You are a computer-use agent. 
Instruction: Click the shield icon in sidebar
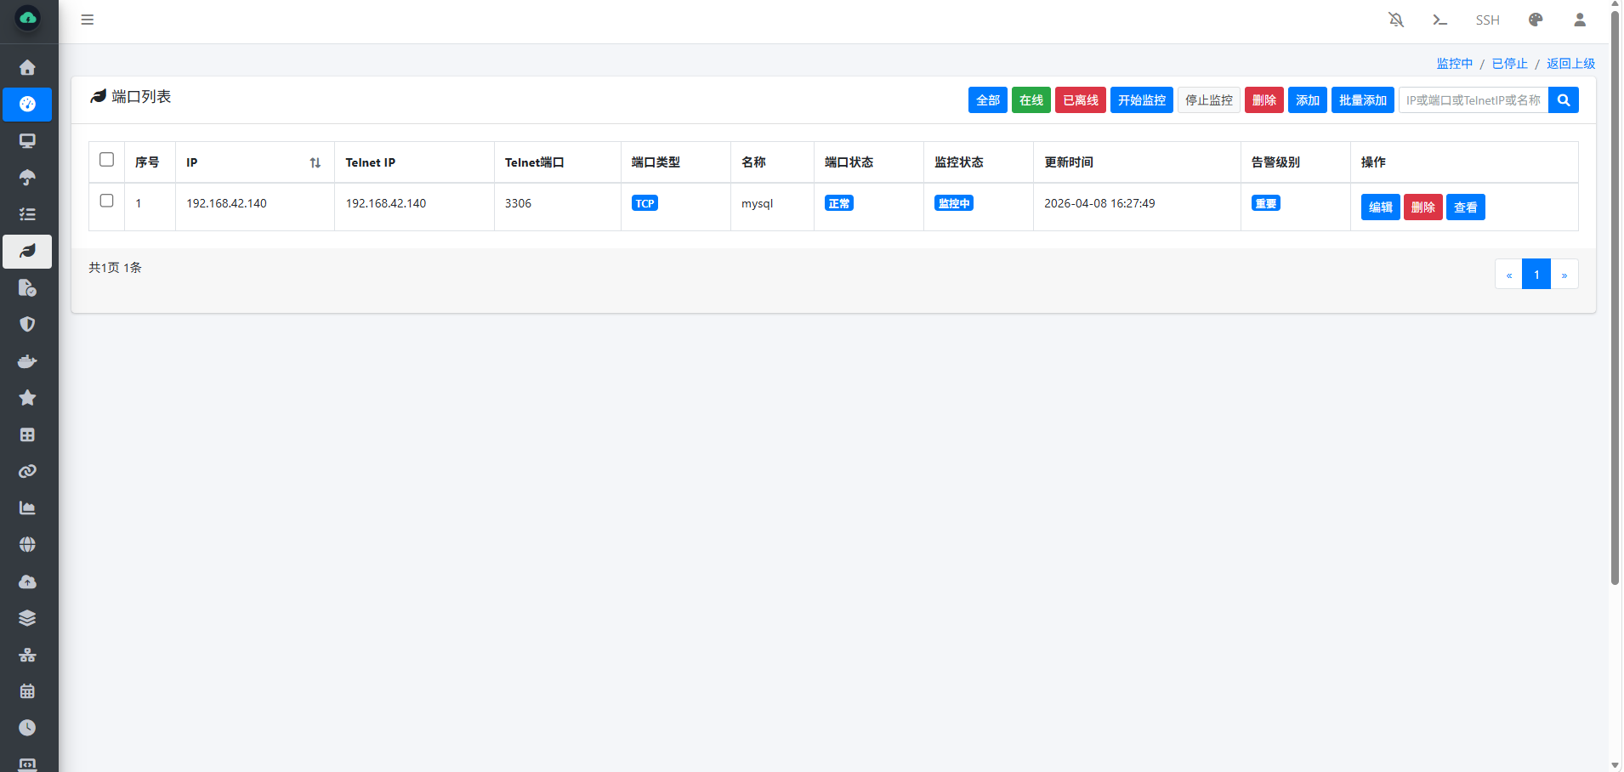[27, 325]
